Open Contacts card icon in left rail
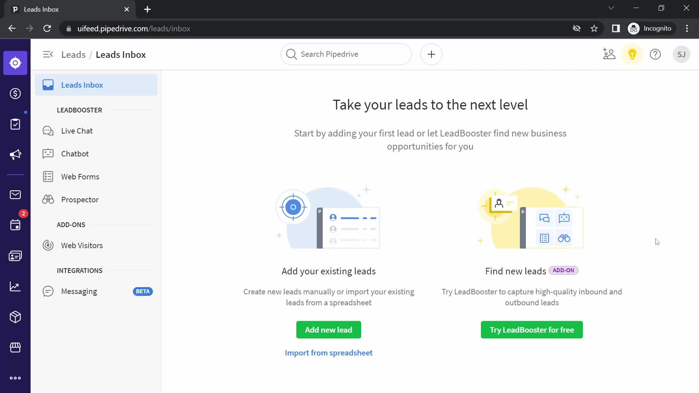699x393 pixels. (15, 256)
